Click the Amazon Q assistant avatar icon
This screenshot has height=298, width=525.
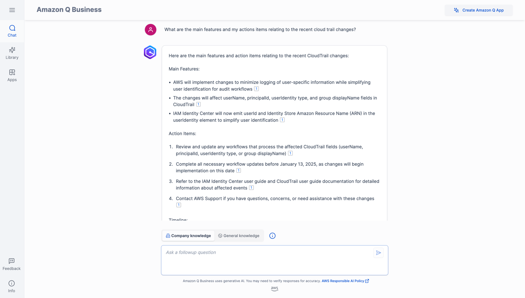click(x=150, y=52)
